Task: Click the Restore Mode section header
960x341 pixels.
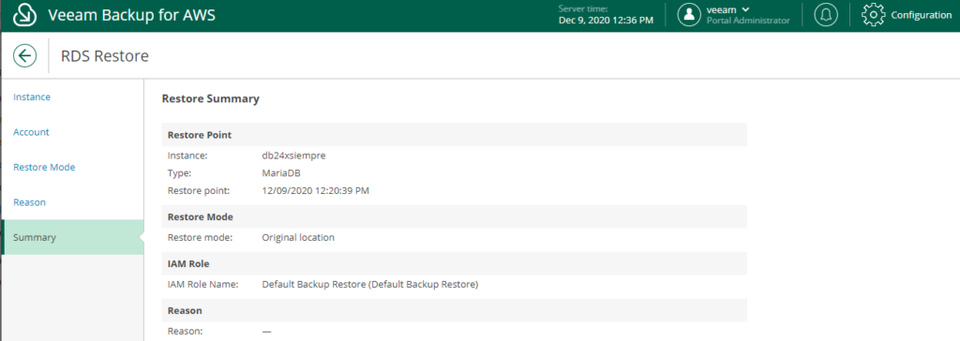Action: click(x=454, y=216)
